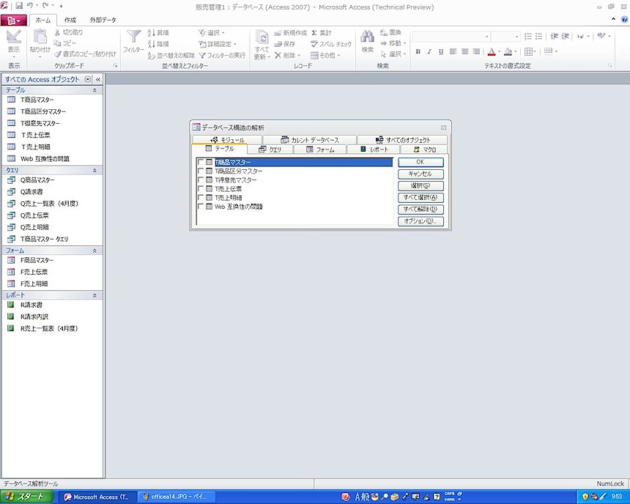Click the 保存 save record icon in ribbon

point(278,44)
